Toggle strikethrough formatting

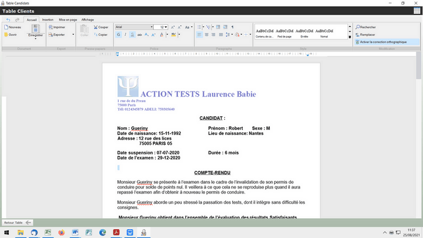point(139,35)
